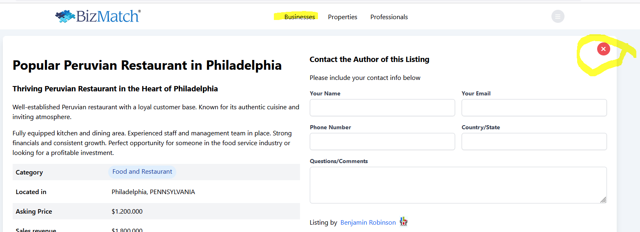Close the listing with the red X
This screenshot has height=232, width=640.
(x=603, y=49)
